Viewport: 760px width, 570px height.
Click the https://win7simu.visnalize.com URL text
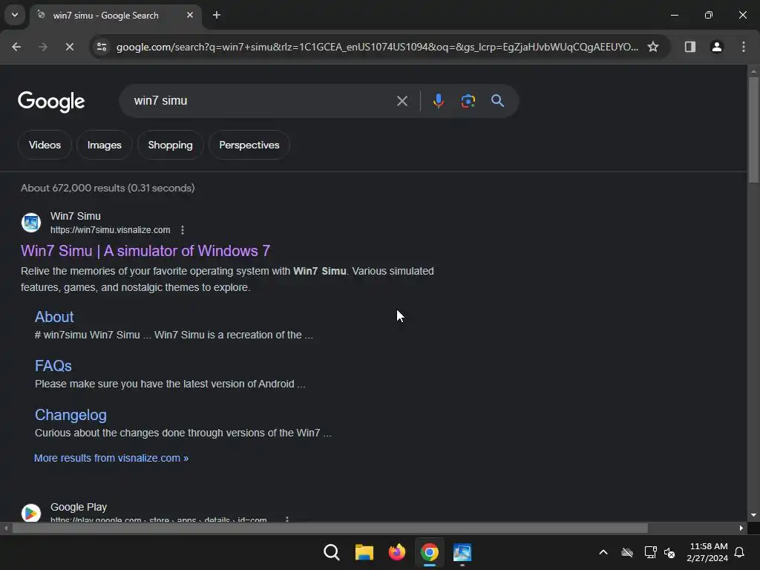click(110, 230)
